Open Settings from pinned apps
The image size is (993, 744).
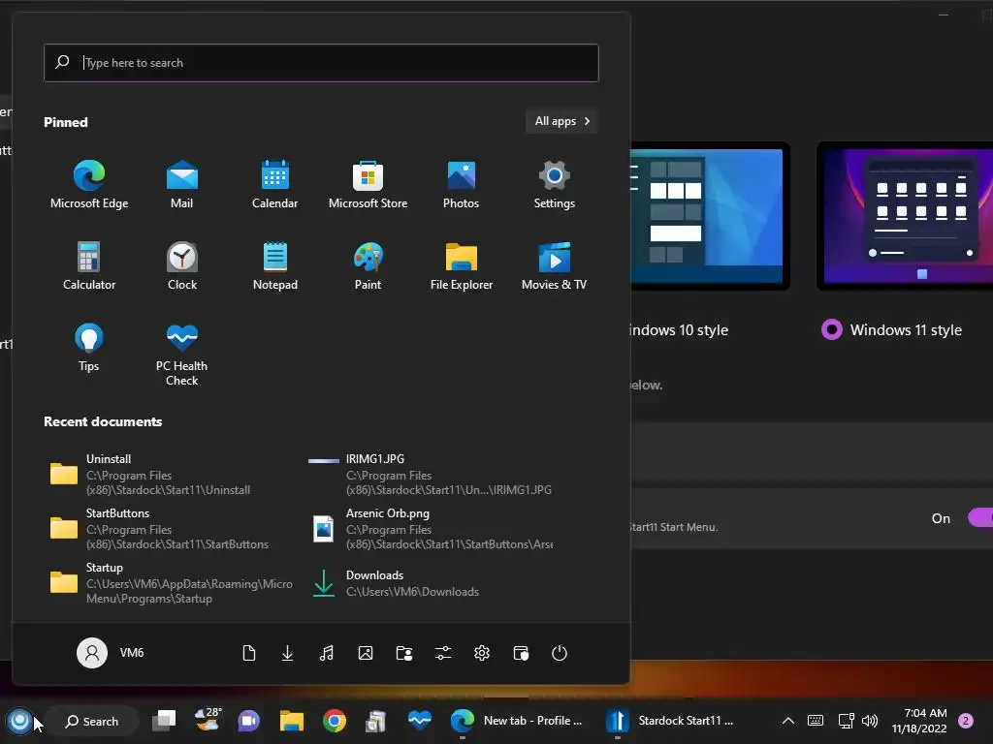(554, 184)
